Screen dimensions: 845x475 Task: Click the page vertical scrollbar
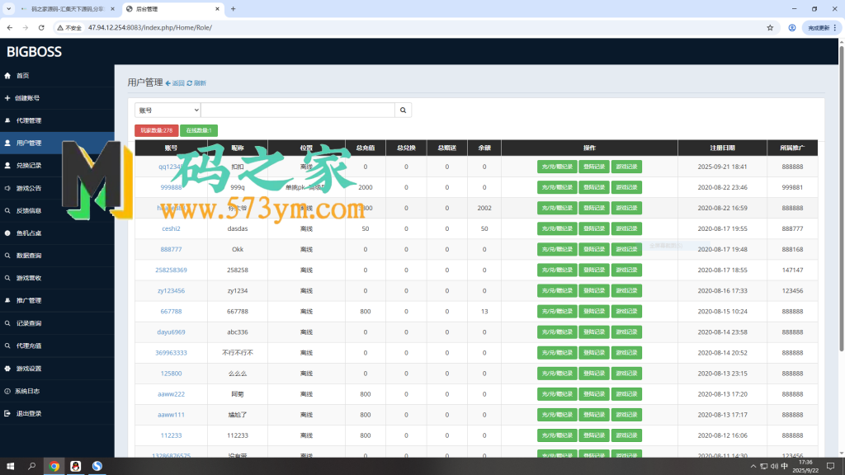point(841,200)
